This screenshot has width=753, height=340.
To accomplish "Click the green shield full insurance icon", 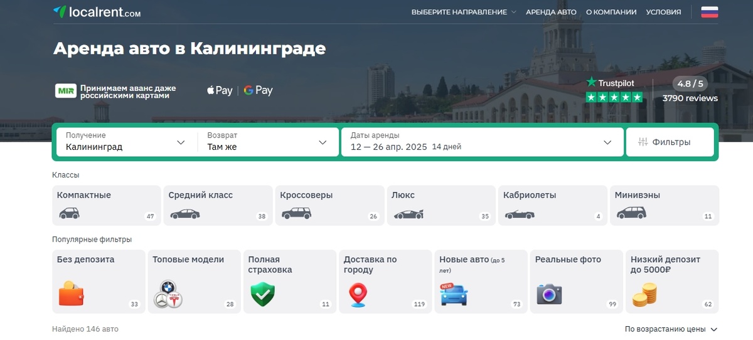I will pyautogui.click(x=262, y=294).
